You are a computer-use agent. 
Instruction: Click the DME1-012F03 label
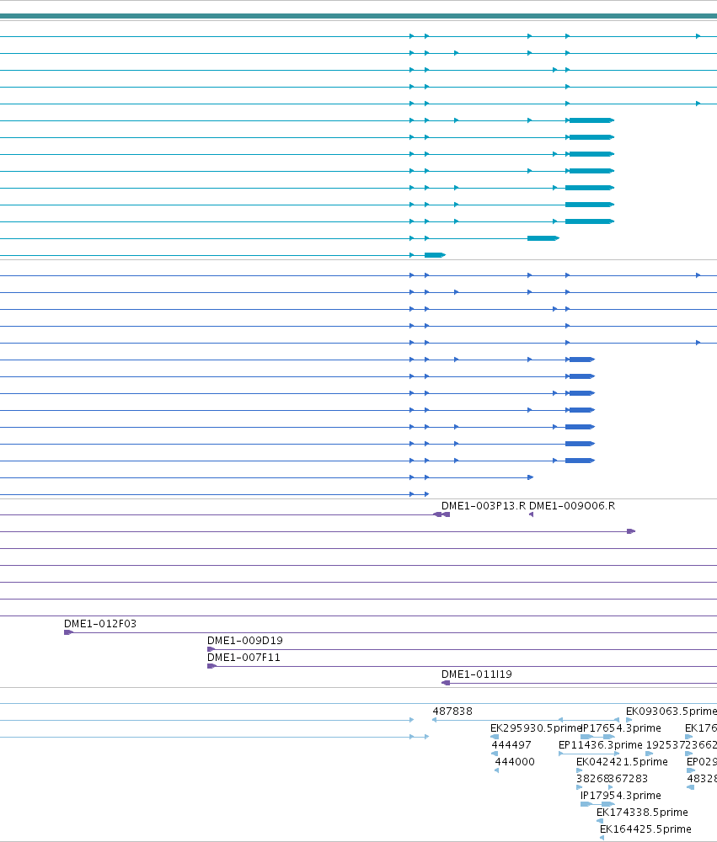[100, 623]
